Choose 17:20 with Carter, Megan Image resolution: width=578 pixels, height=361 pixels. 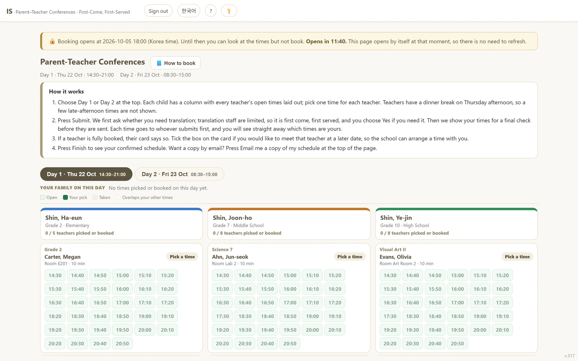167,303
